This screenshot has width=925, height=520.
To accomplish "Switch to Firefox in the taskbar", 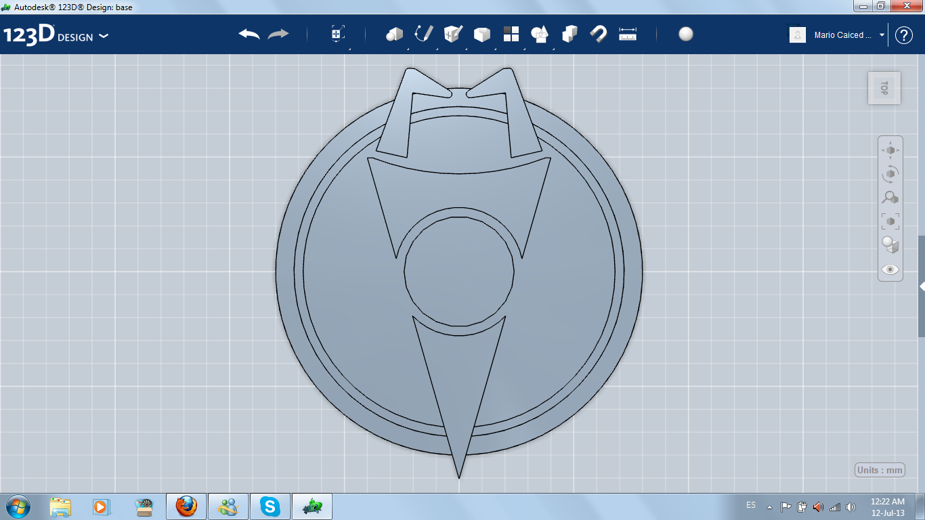I will point(186,506).
